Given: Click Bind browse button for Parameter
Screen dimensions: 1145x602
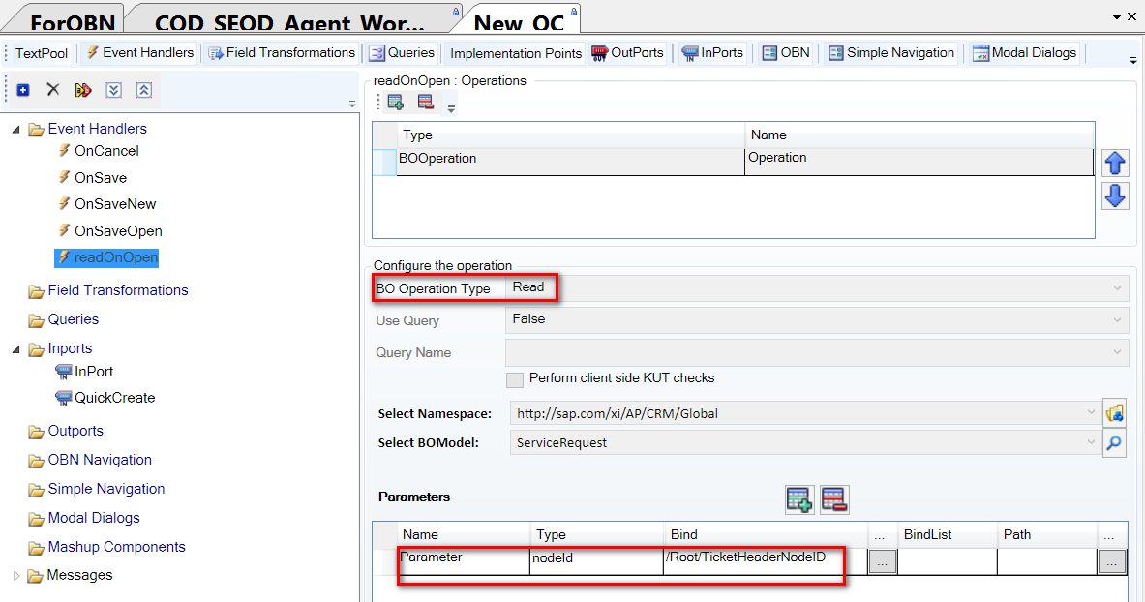Looking at the screenshot, I should (882, 561).
